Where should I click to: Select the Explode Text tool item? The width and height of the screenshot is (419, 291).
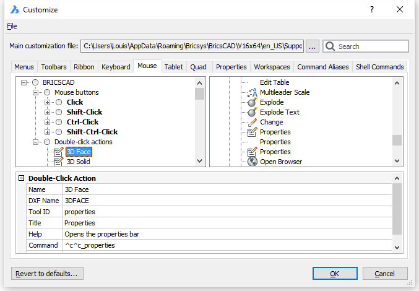point(280,112)
